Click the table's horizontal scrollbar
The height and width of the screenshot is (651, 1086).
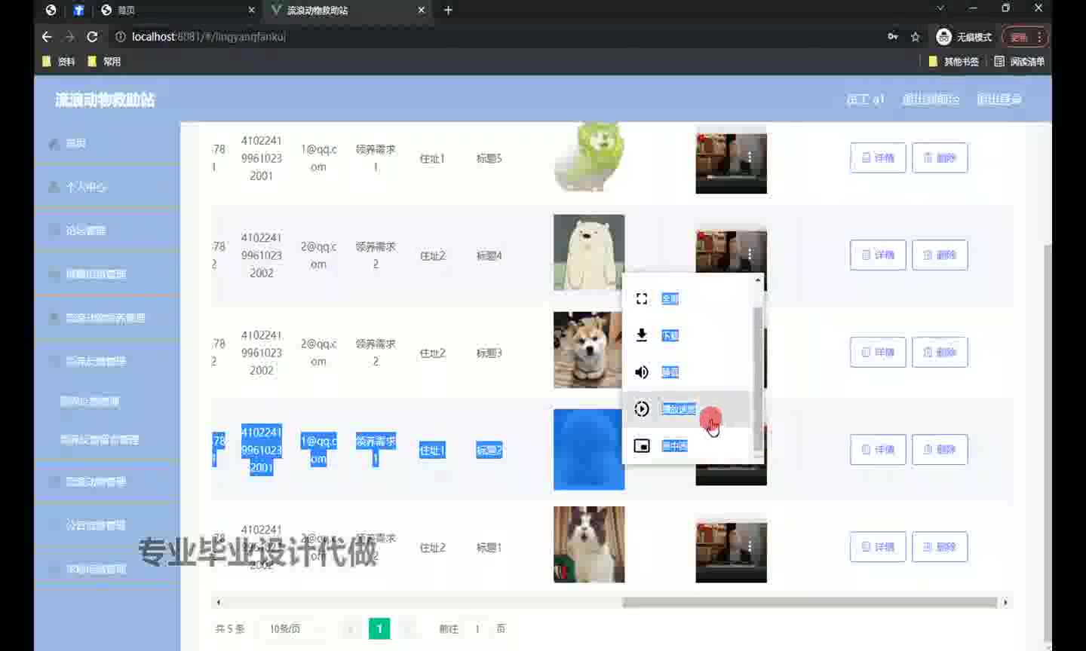coord(808,602)
